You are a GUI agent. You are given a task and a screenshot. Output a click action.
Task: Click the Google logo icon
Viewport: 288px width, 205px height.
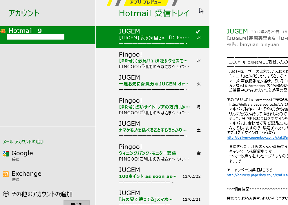(x=6, y=154)
